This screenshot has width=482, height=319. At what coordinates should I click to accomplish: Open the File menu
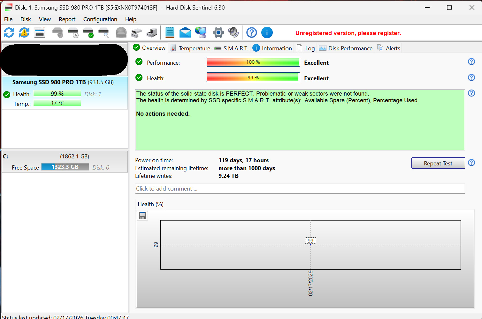coord(8,19)
